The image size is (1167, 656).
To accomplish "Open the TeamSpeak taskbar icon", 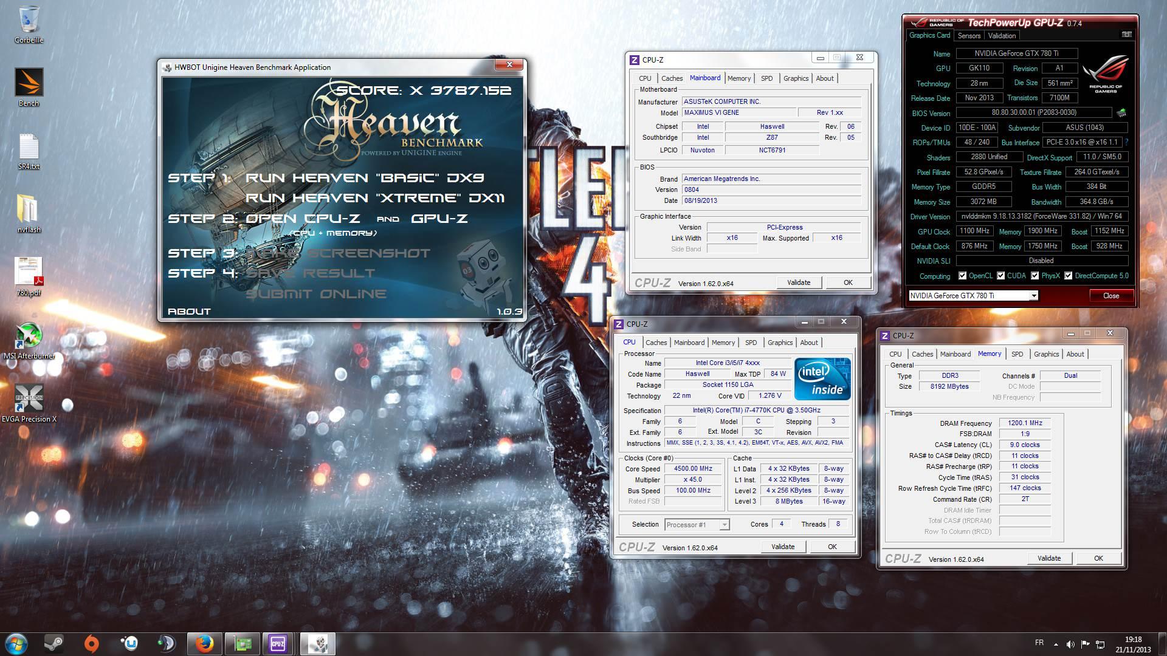I will point(167,643).
